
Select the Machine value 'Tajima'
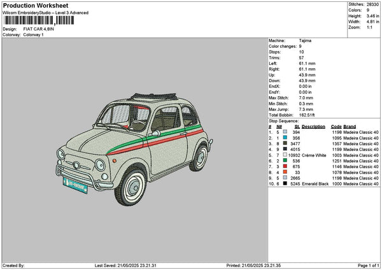coord(305,41)
